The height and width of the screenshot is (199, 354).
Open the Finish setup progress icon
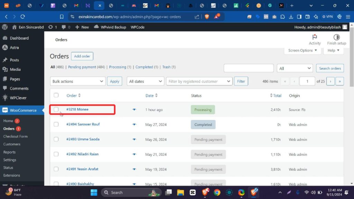336,37
